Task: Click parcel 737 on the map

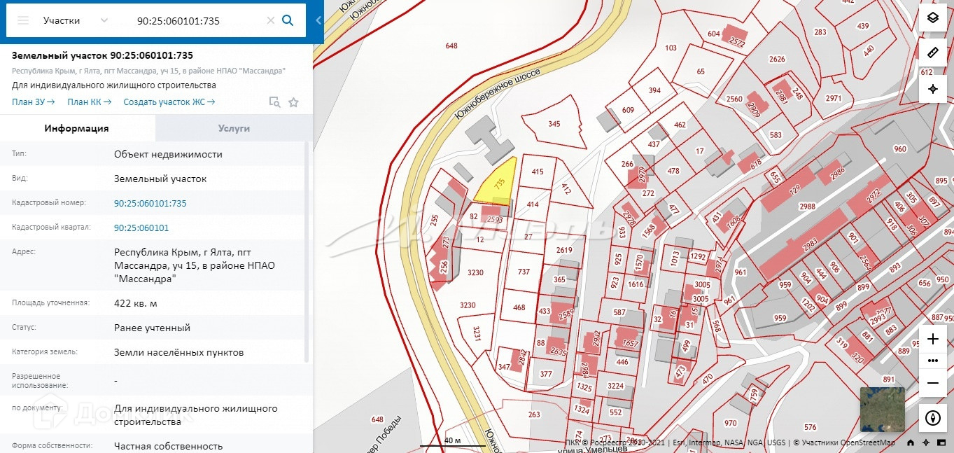Action: click(524, 272)
